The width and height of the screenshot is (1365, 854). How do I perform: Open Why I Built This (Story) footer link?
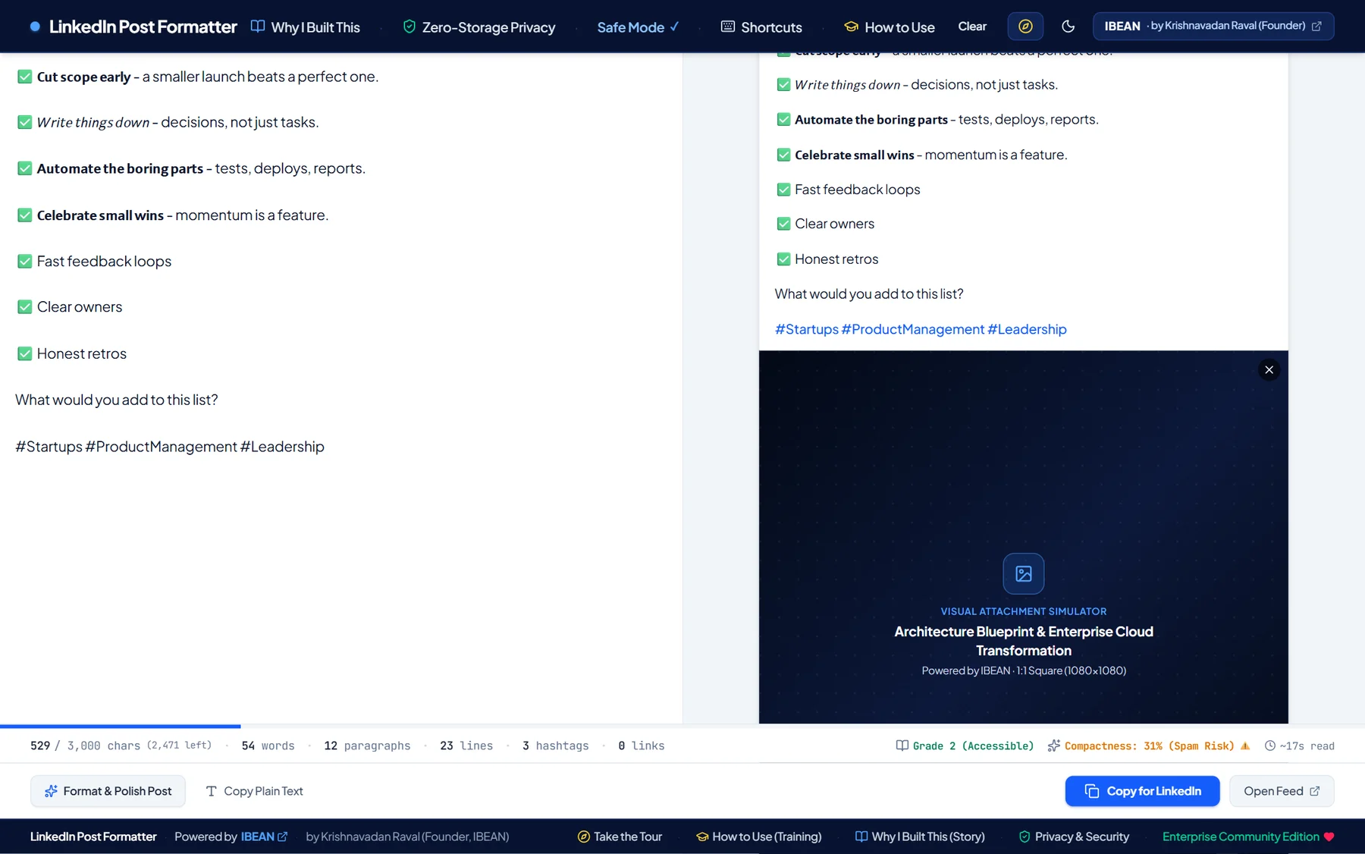pyautogui.click(x=920, y=837)
